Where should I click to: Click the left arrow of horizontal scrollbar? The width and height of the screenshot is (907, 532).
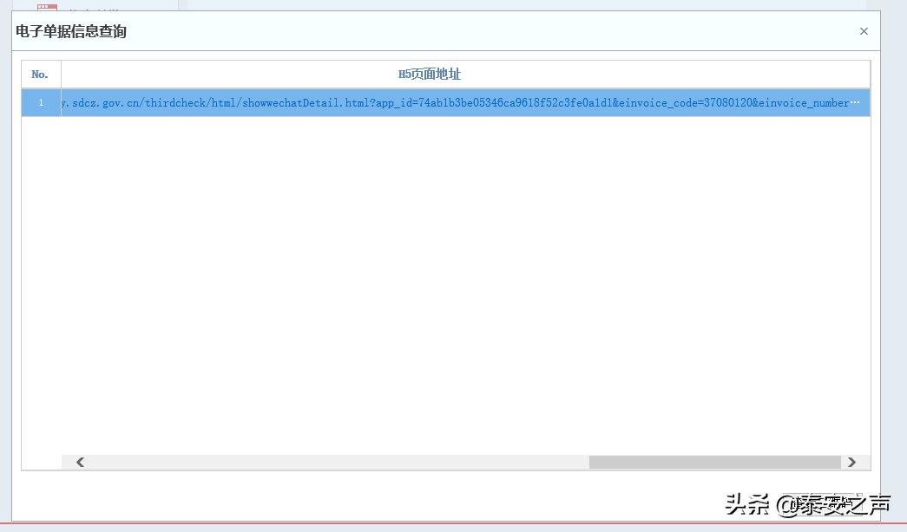tap(81, 462)
